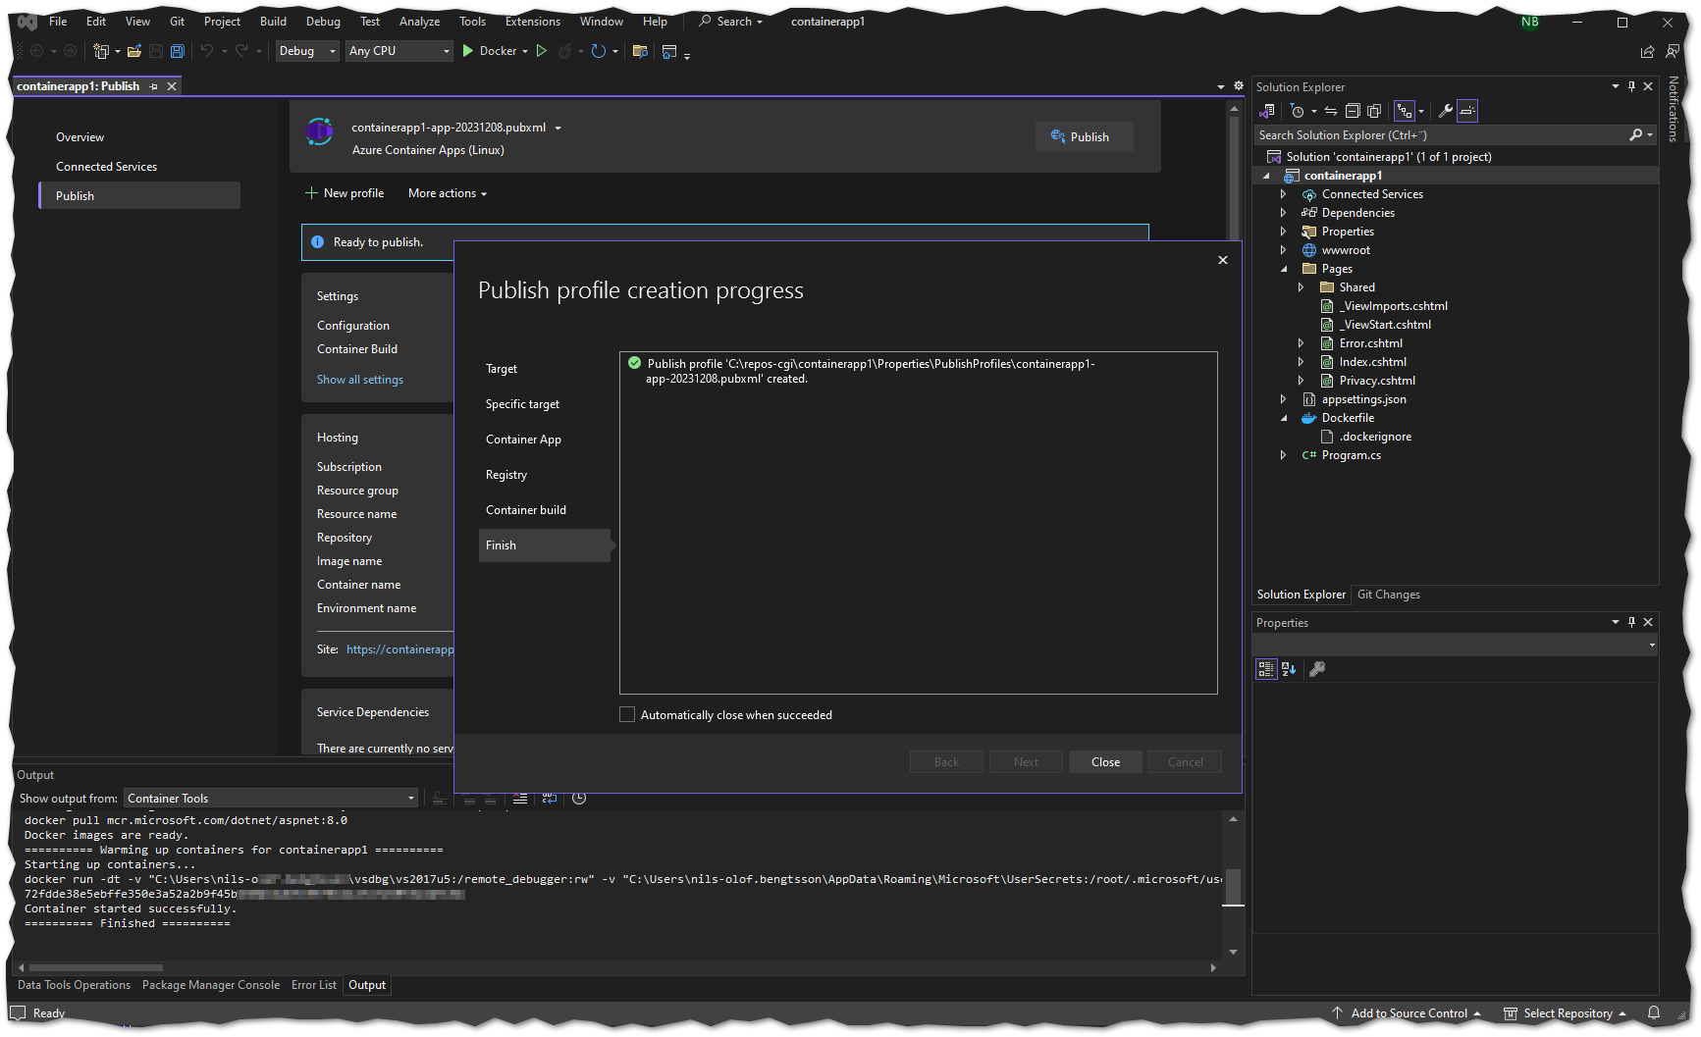The image size is (1701, 1037).
Task: Click the Output panel vertical scrollbar thumb
Action: tap(1233, 886)
